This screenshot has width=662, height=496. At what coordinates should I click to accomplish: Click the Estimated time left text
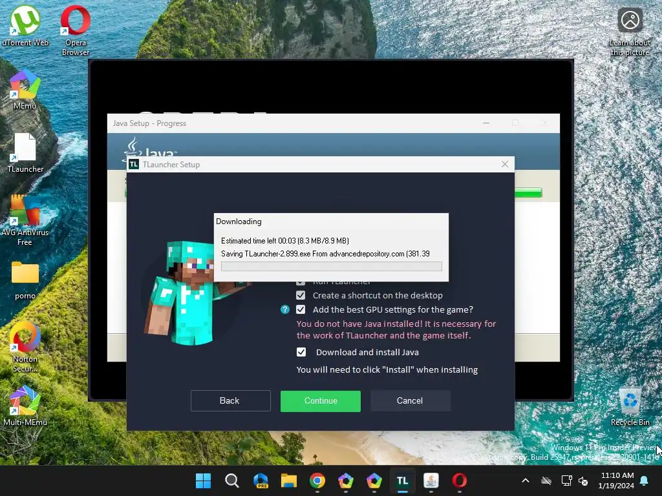pyautogui.click(x=285, y=241)
